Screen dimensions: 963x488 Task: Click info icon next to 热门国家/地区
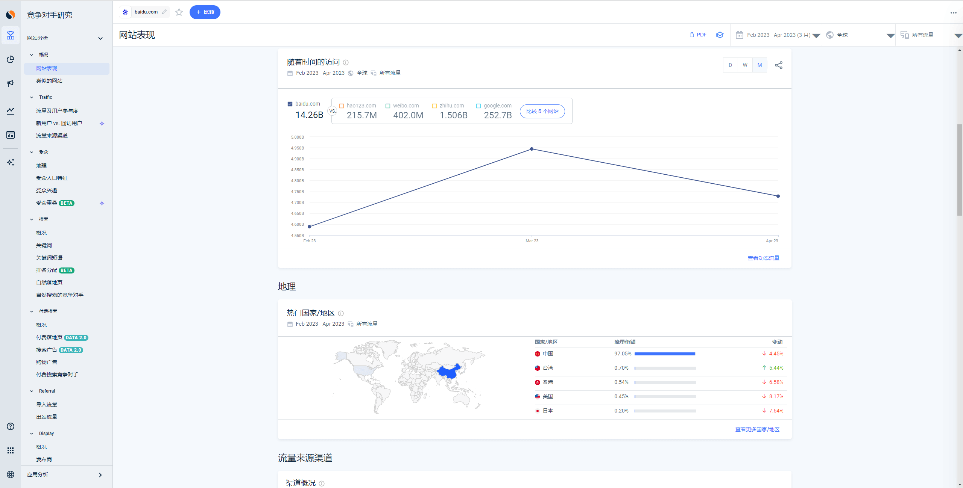(341, 313)
